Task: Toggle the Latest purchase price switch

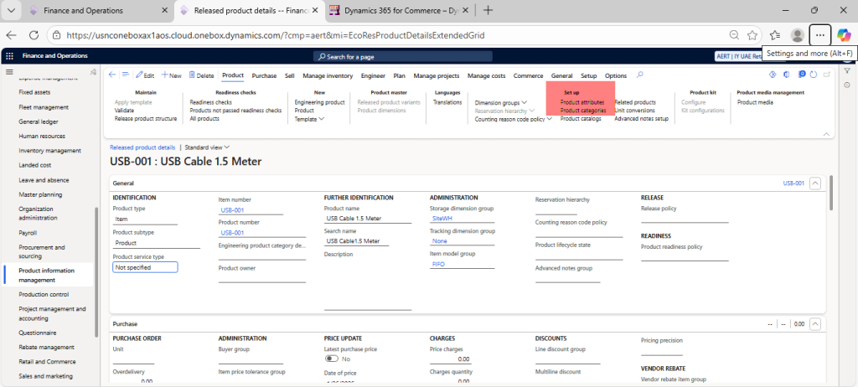Action: pos(332,359)
